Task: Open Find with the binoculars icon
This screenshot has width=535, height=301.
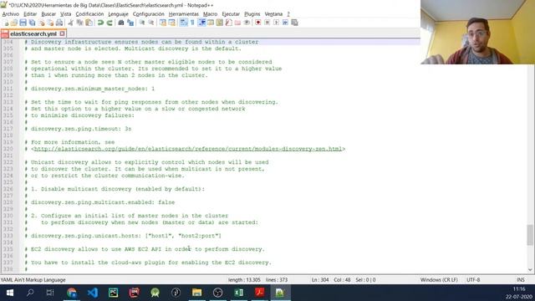Action: pyautogui.click(x=120, y=23)
